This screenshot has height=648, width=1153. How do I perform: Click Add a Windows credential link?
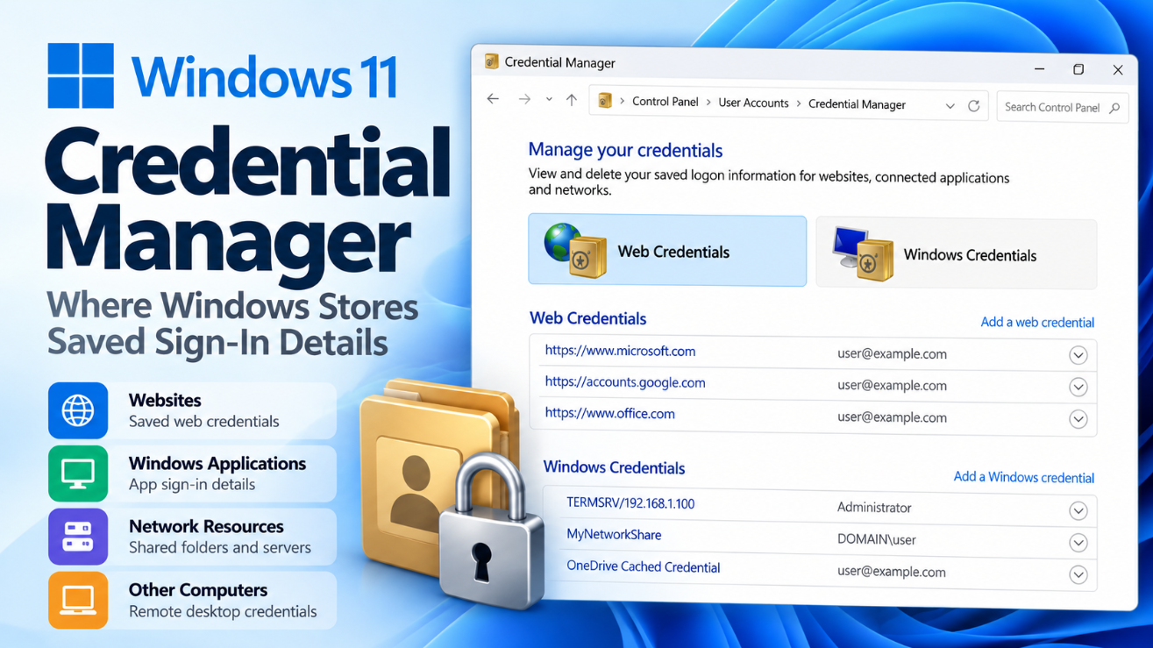[x=1023, y=477]
